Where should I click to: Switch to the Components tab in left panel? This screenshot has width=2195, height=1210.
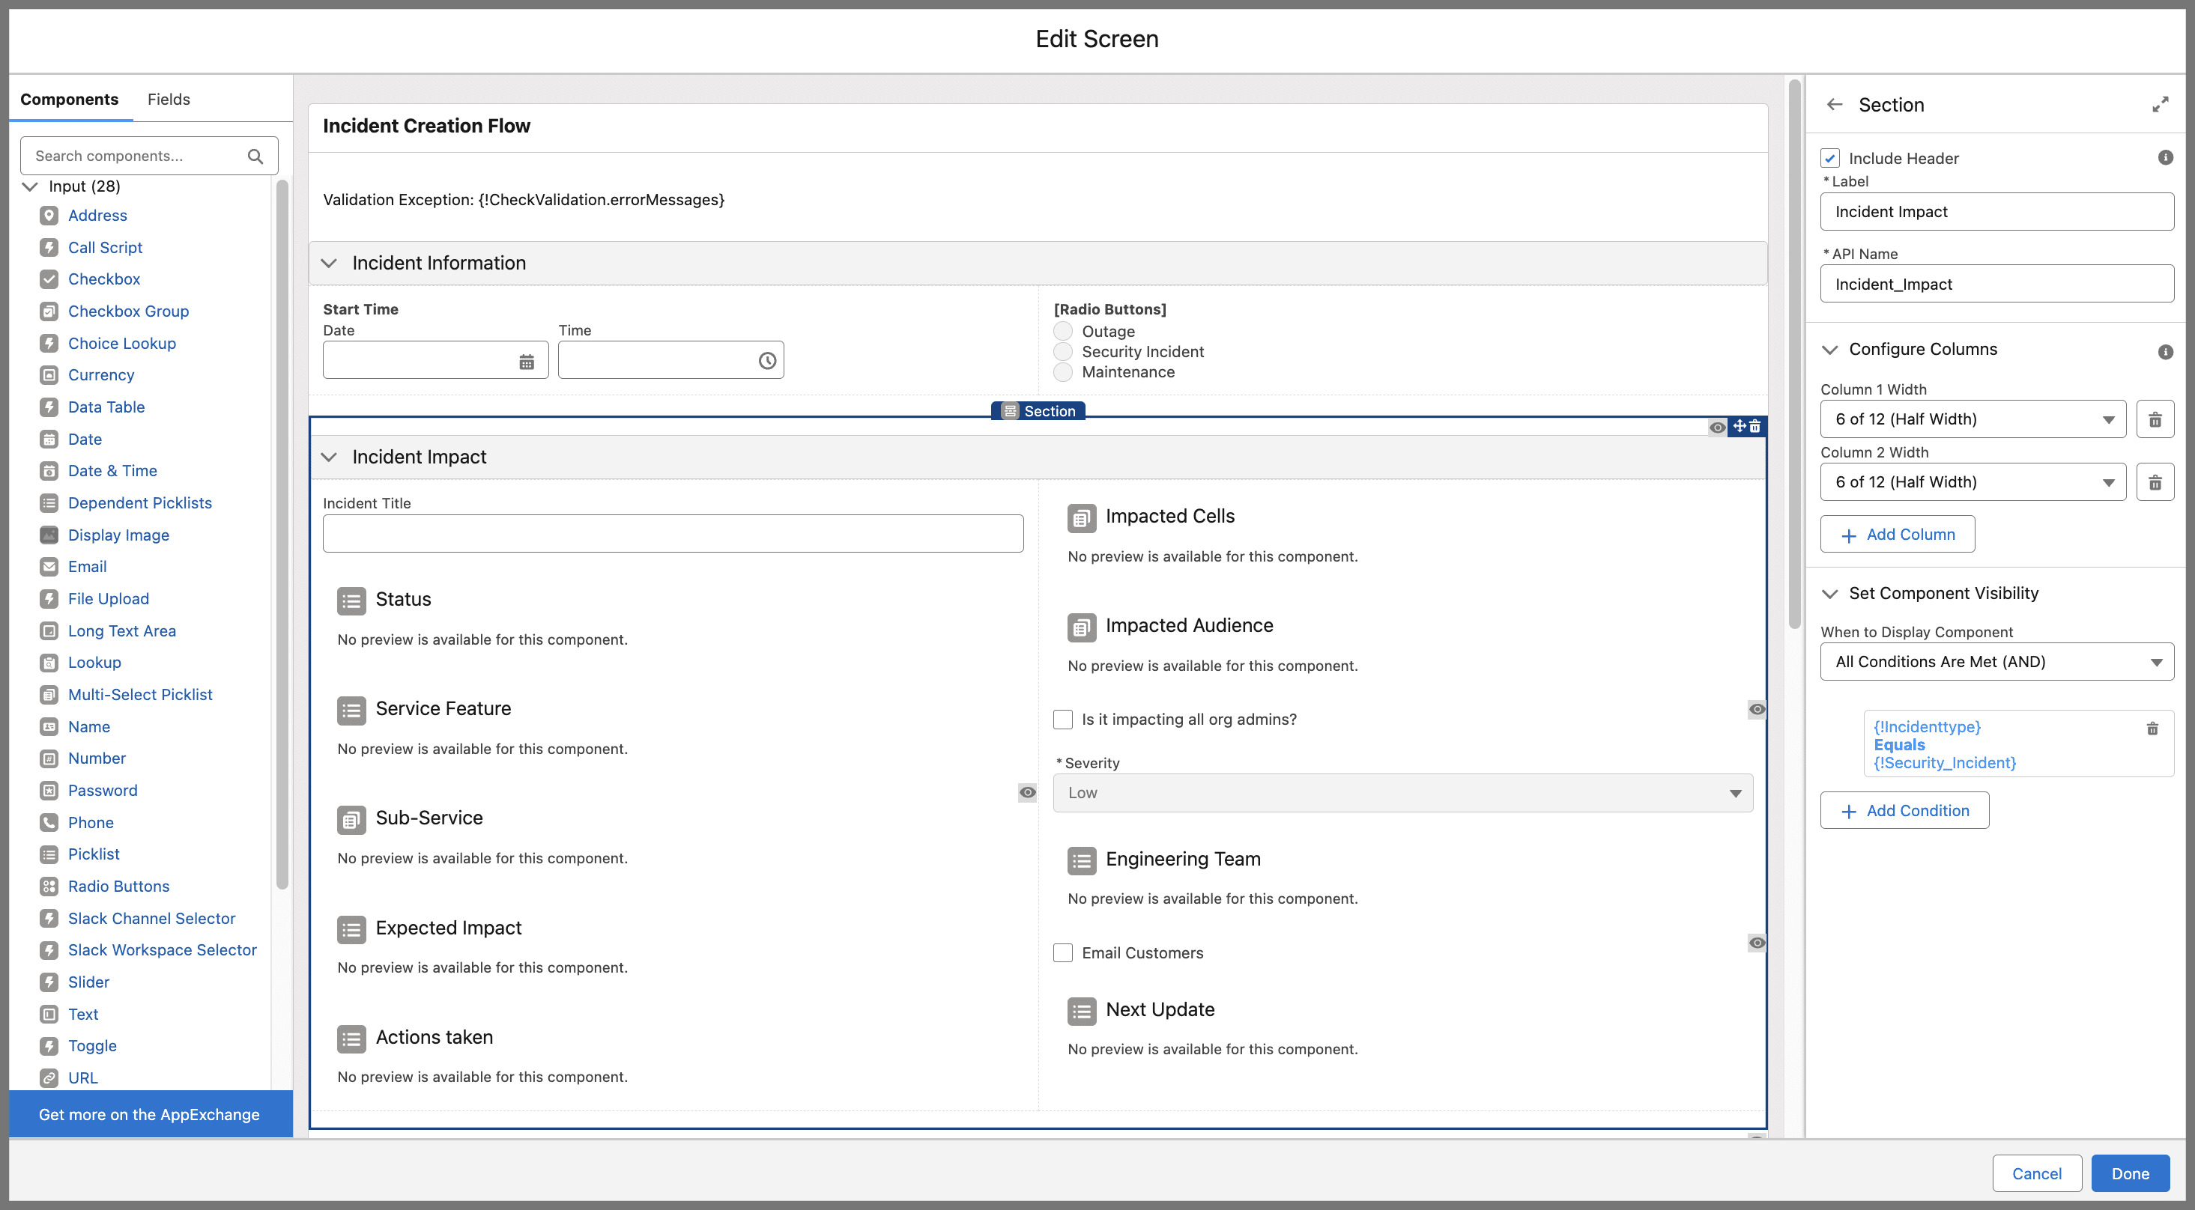click(69, 98)
